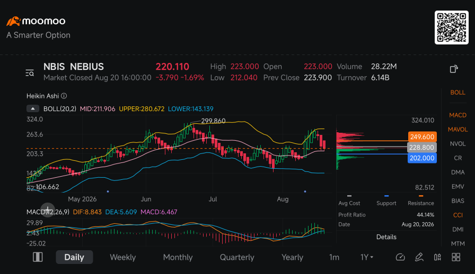Toggle the NVOL indicator
This screenshot has width=475, height=274.
[458, 144]
